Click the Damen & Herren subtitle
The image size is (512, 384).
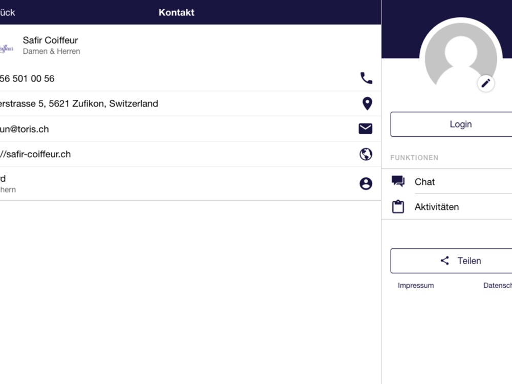point(51,51)
